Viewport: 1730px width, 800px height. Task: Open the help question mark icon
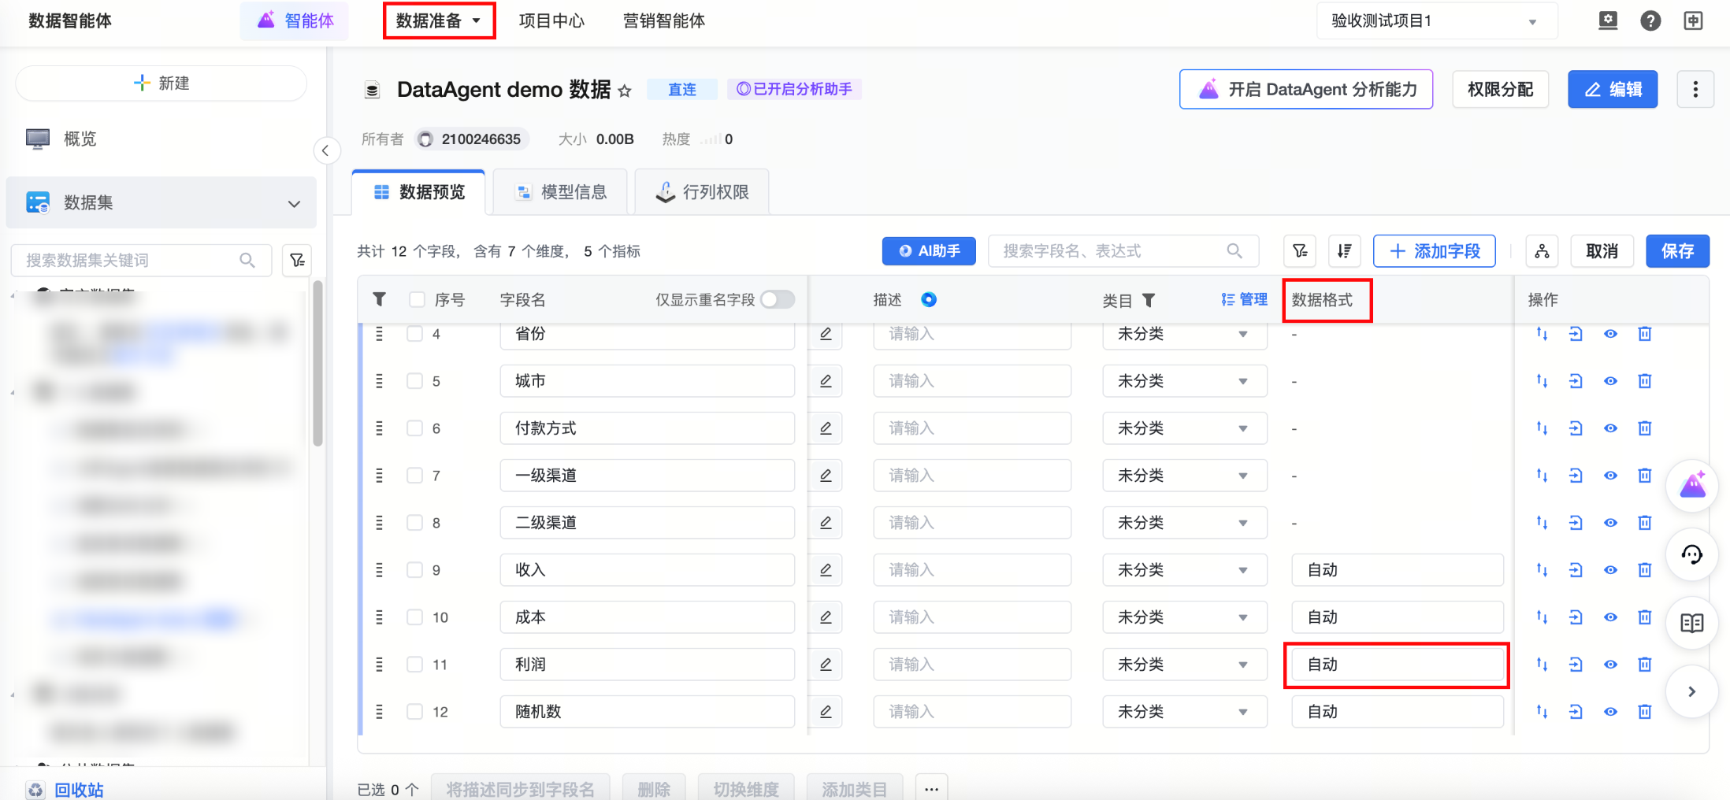1650,21
